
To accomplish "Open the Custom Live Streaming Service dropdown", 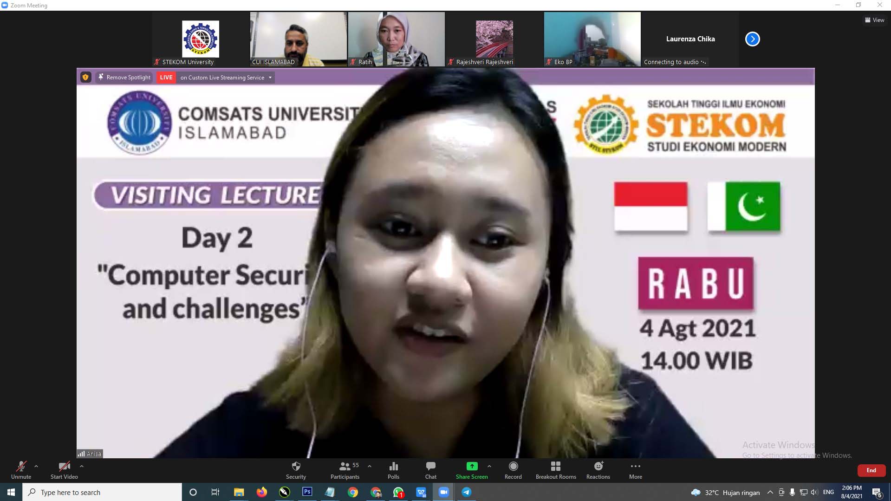I will coord(226,78).
